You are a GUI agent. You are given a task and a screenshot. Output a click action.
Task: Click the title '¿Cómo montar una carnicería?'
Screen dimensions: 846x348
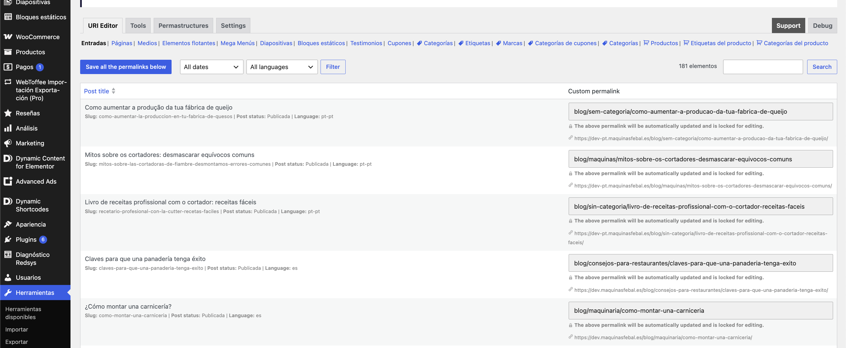click(x=128, y=307)
